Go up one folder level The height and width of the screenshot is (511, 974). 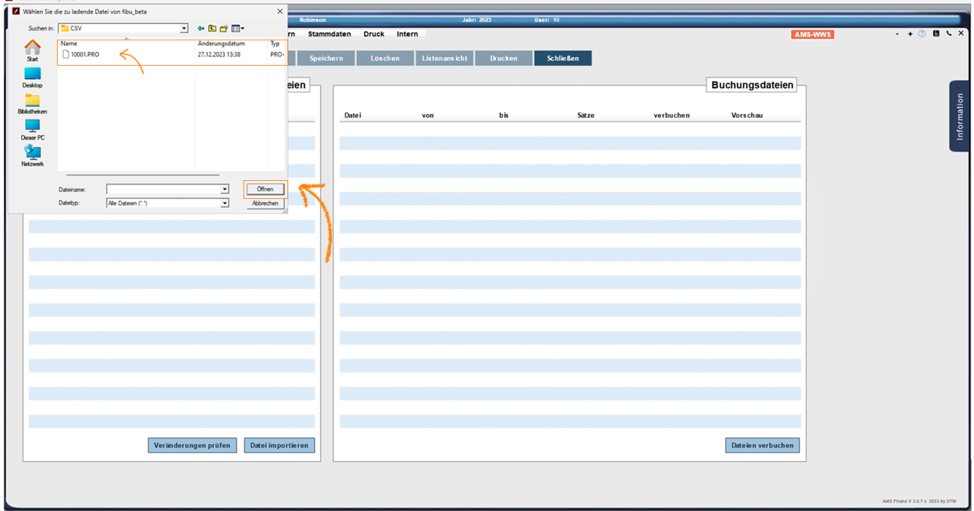point(213,28)
